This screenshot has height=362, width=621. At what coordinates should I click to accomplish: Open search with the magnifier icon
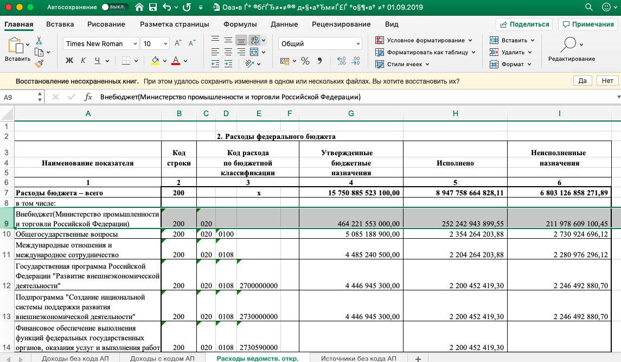589,7
